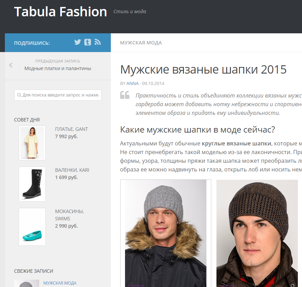Screen dimensions: 302x287
Task: Open the gray knitted hat photo
Action: coord(166,233)
